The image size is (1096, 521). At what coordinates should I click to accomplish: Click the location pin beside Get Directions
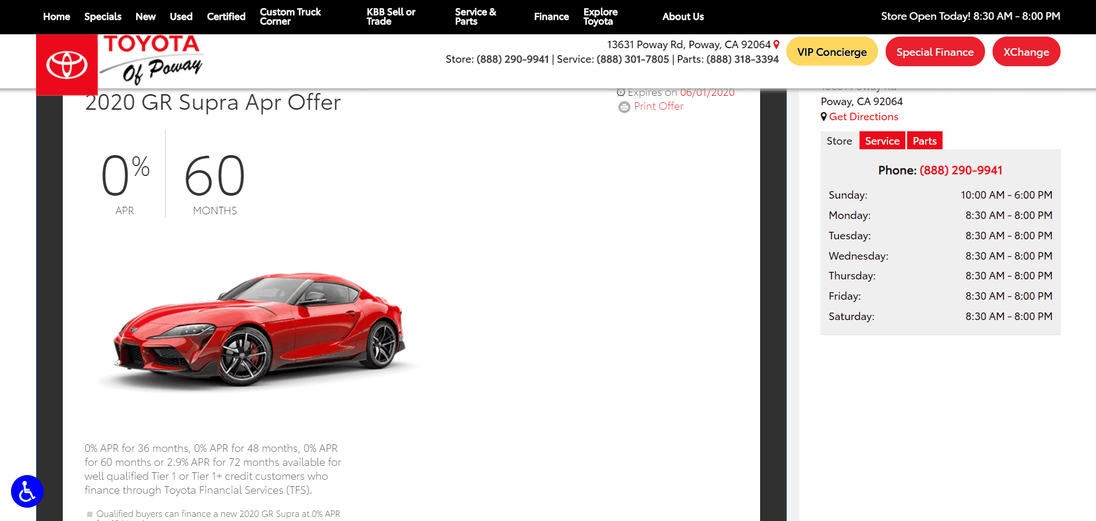click(823, 116)
